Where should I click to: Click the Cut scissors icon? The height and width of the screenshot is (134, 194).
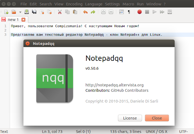[60, 12]
